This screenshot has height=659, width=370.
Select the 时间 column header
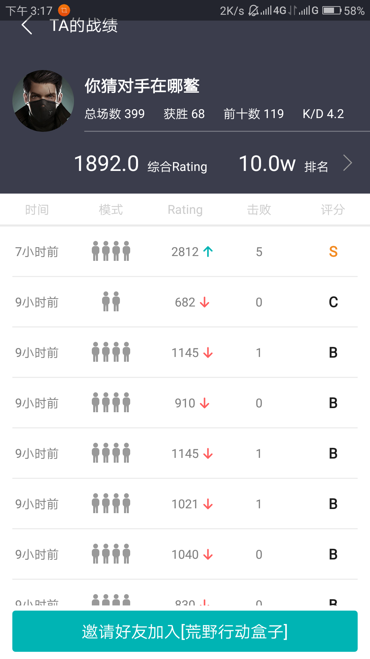(x=37, y=209)
